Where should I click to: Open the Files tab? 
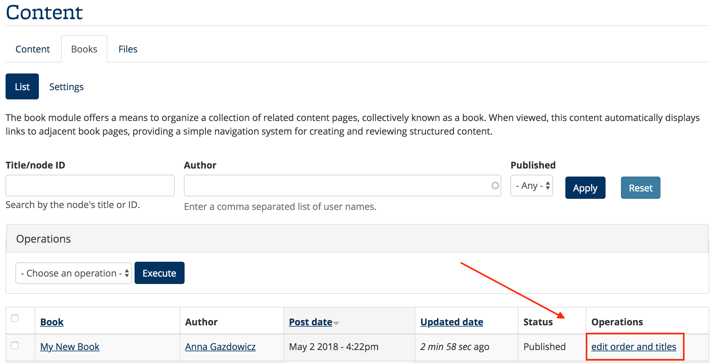(128, 49)
